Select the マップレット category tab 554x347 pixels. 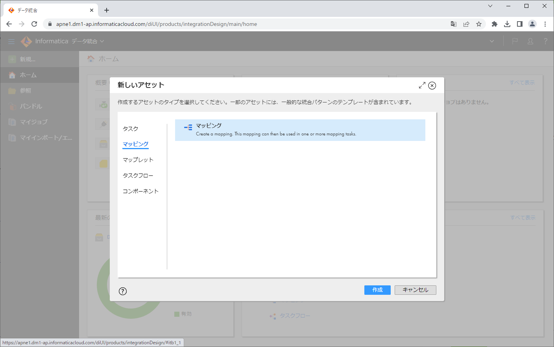(138, 160)
